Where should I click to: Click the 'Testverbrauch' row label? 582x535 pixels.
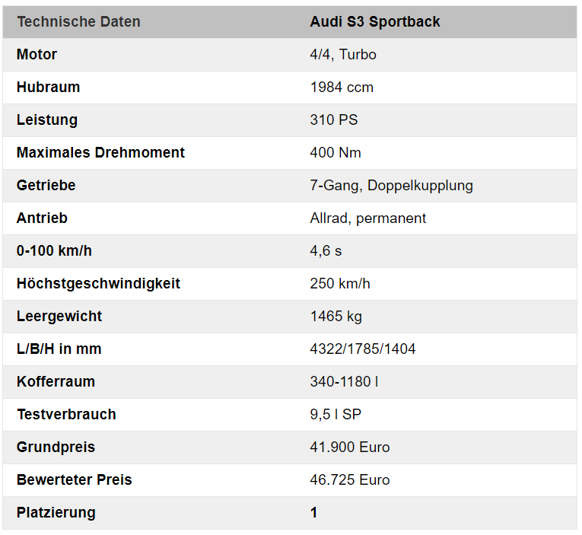click(66, 415)
